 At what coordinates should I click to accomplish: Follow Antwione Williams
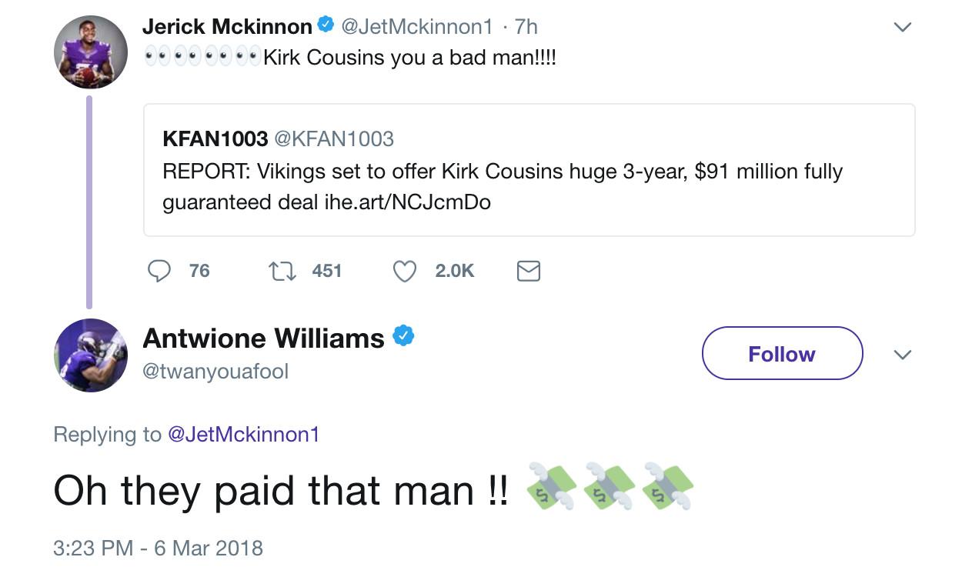[782, 354]
